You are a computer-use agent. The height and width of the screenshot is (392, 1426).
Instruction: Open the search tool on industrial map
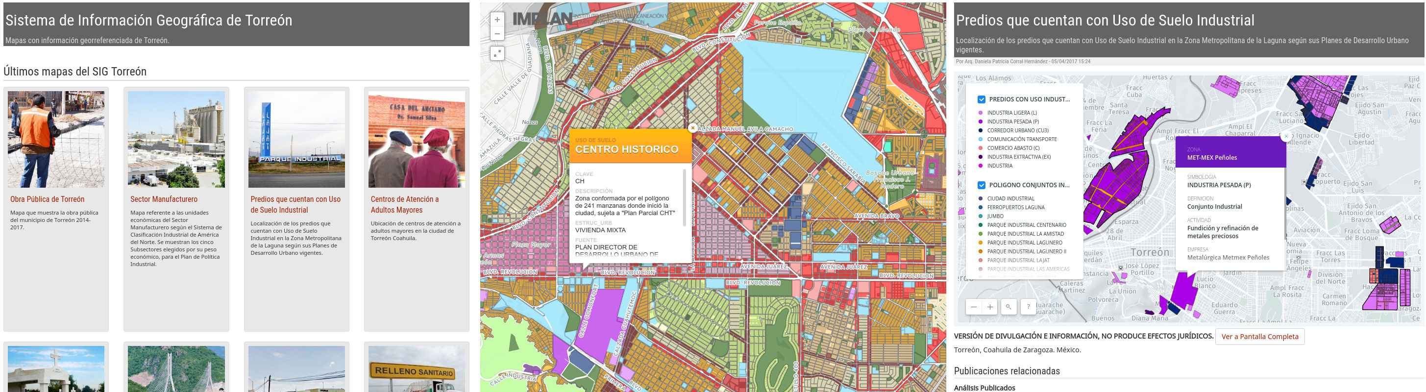(x=1008, y=307)
